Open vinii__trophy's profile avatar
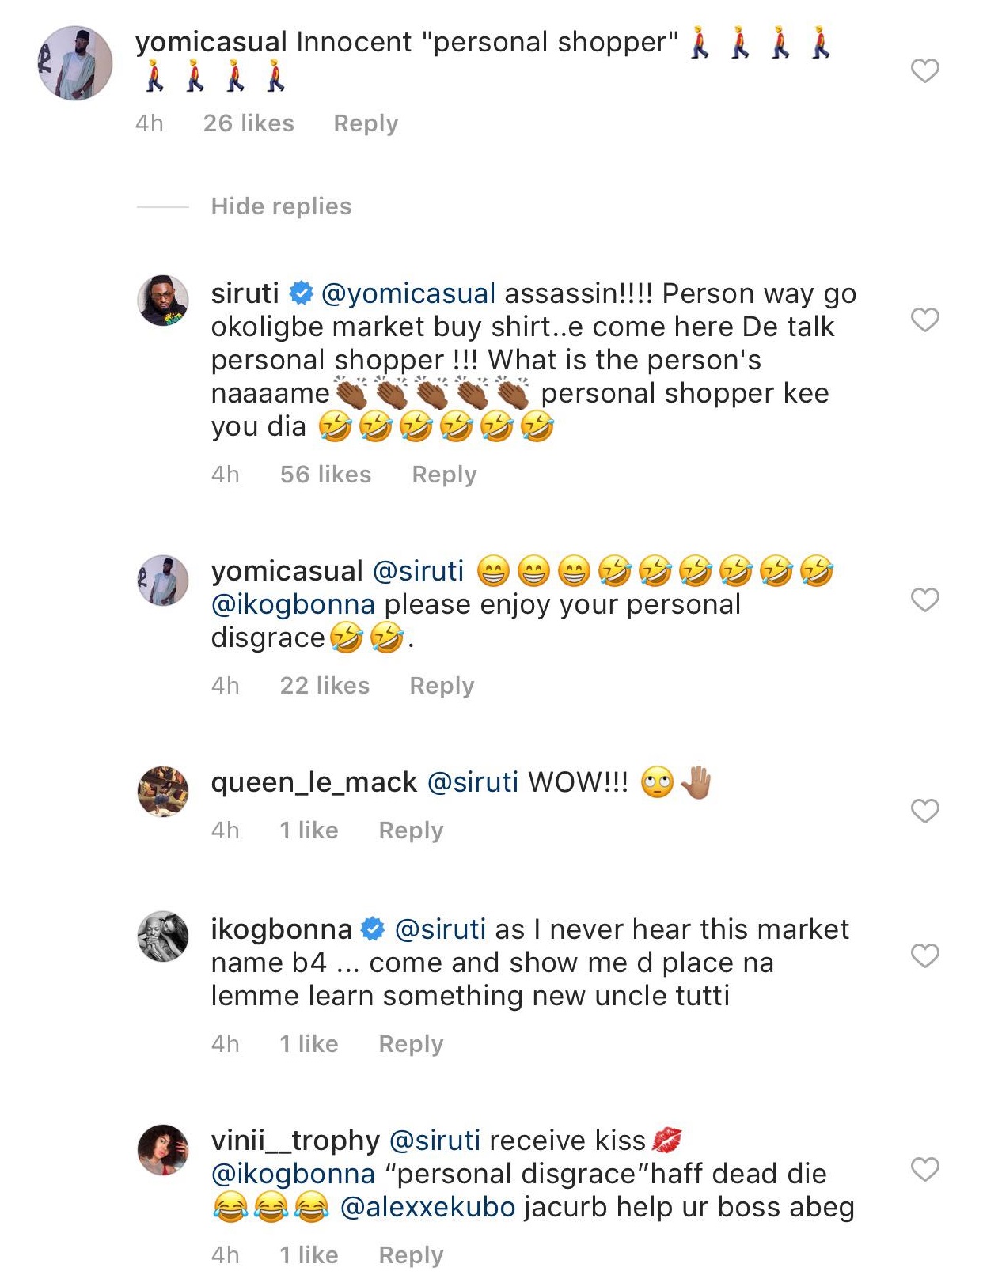Screen dimensions: 983x1275 click(163, 1150)
